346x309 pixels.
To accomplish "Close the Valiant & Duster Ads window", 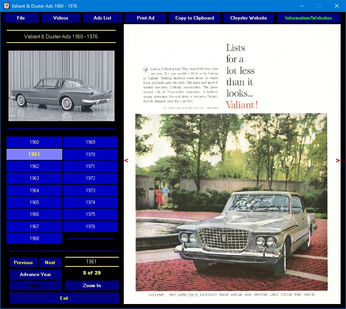I will pos(337,6).
